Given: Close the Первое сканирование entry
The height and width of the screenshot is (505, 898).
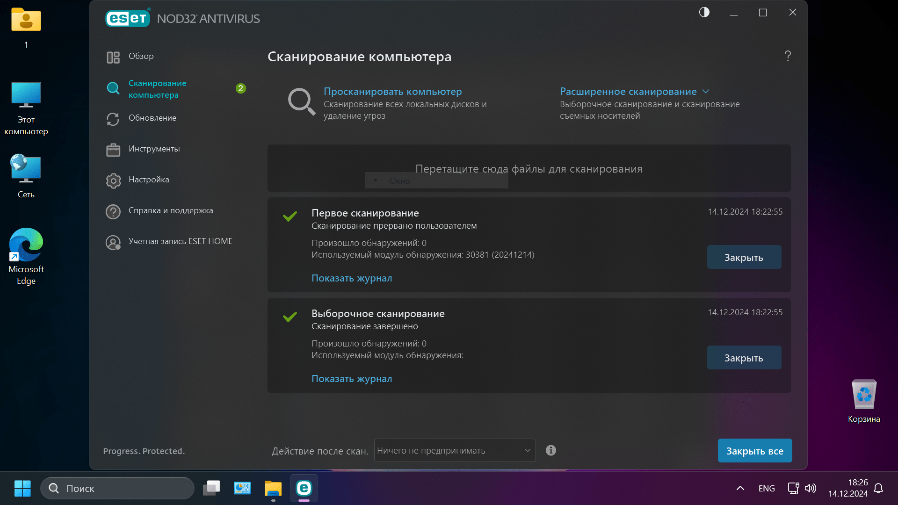Looking at the screenshot, I should [744, 257].
